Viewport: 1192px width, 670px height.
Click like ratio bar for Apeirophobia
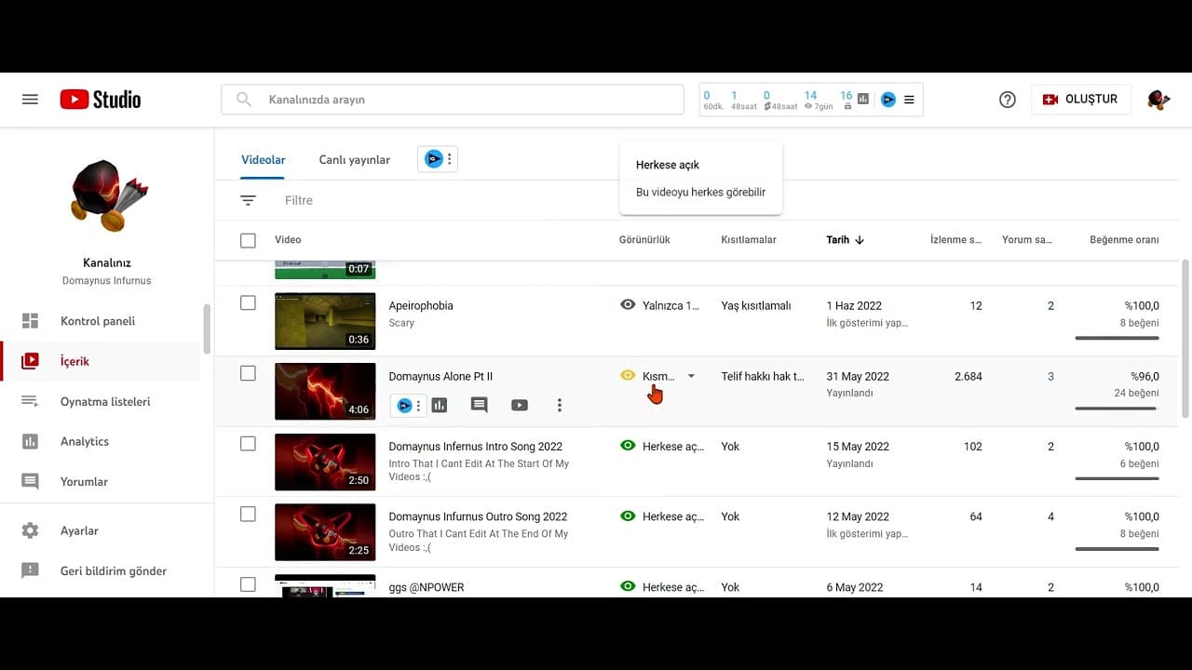tap(1117, 338)
